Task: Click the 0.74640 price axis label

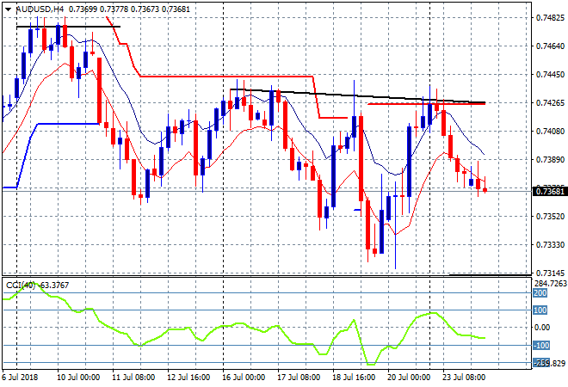Action: point(550,46)
